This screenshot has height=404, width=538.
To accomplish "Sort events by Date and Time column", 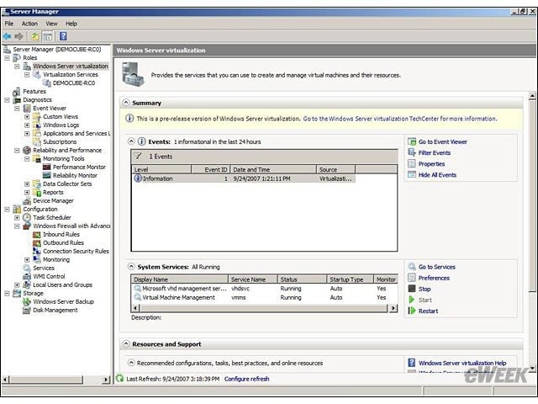I will coord(273,169).
